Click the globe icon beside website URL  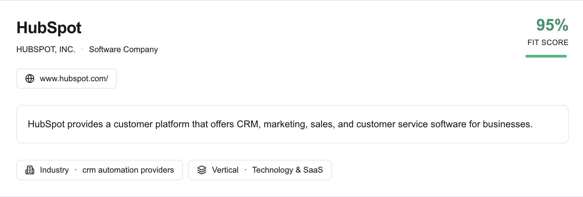(30, 79)
